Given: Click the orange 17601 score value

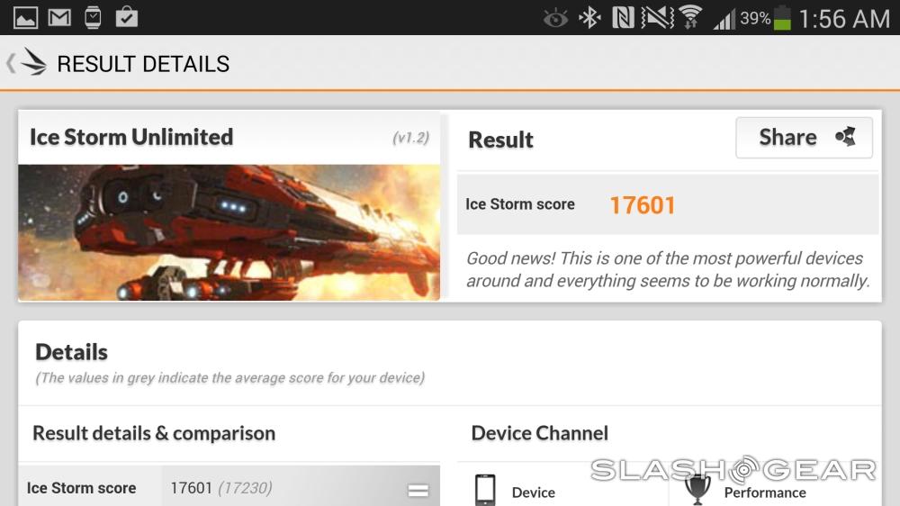Looking at the screenshot, I should click(643, 205).
